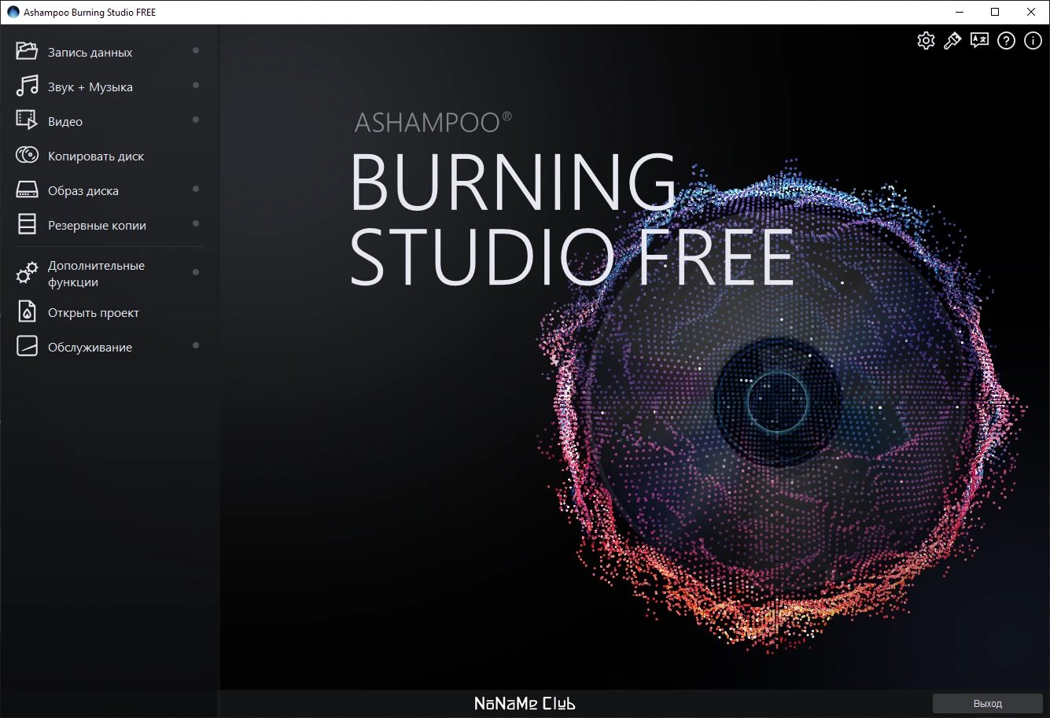Click the Образ диска drive icon
The height and width of the screenshot is (718, 1050).
click(x=27, y=190)
